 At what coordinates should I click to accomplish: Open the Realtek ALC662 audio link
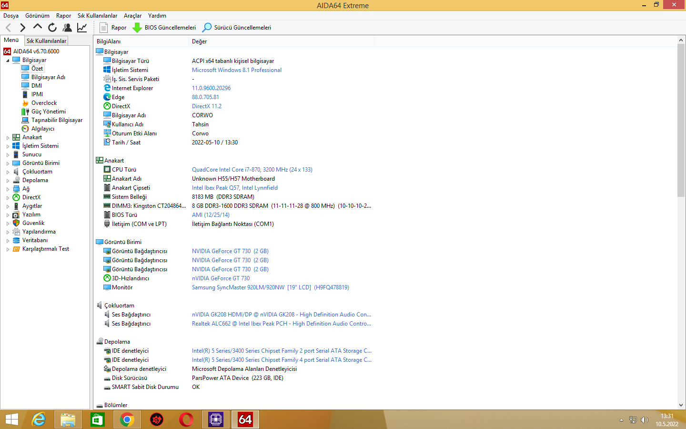(282, 324)
